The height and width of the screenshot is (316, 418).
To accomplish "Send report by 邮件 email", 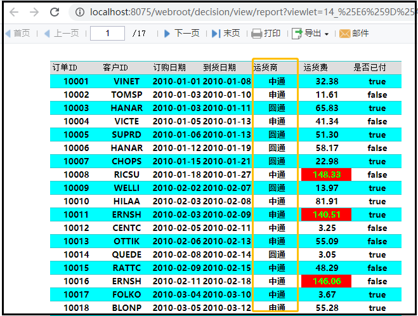I will tap(354, 34).
